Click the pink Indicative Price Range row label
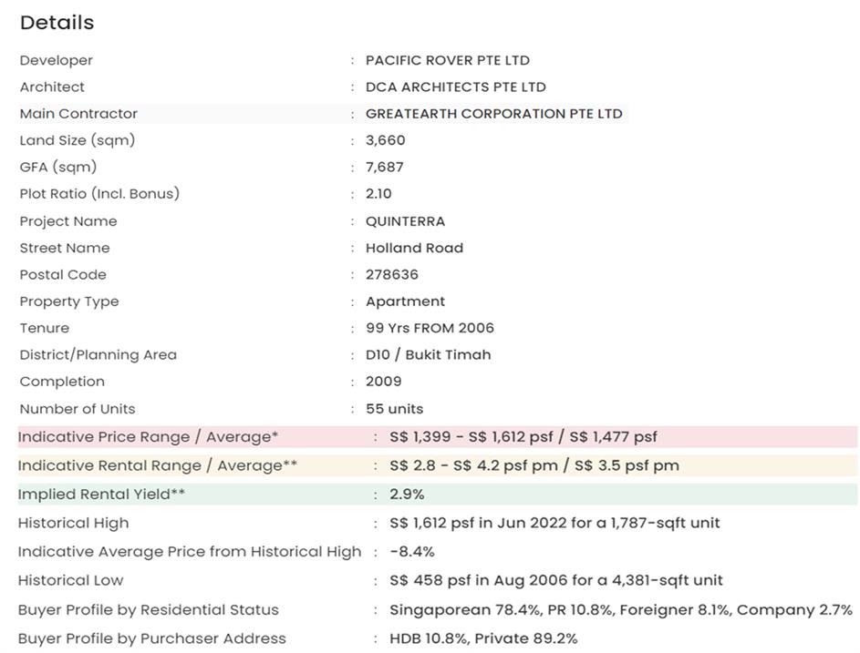This screenshot has height=653, width=860. tap(148, 437)
